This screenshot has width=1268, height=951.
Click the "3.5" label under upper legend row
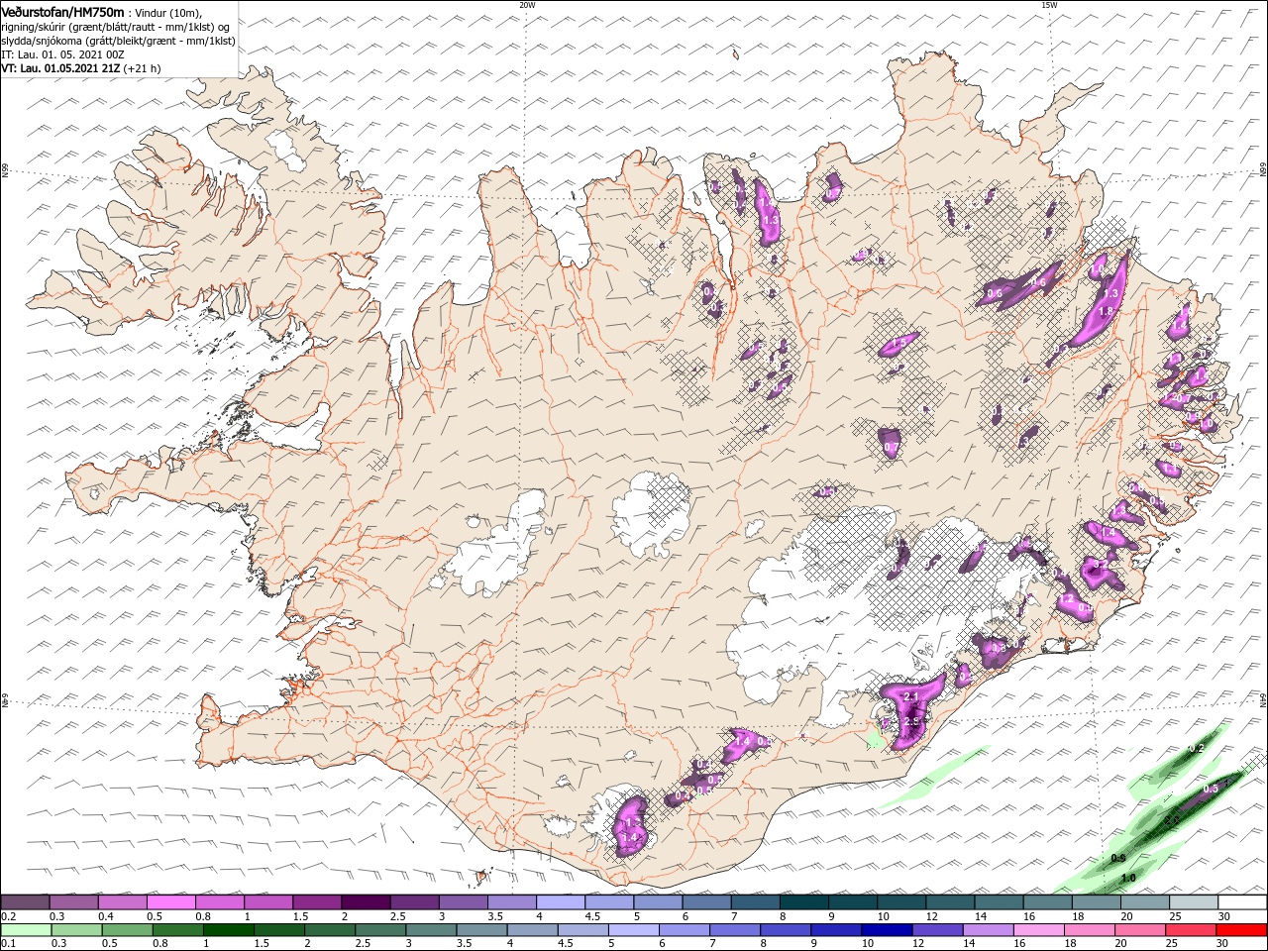[x=494, y=916]
